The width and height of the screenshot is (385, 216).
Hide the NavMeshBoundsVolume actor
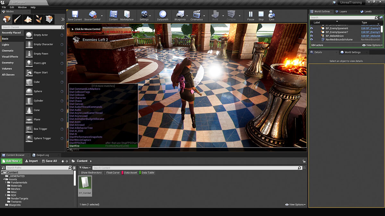pyautogui.click(x=311, y=39)
